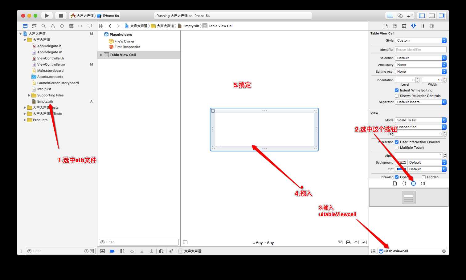Open the Tint color Default dropdown
Image resolution: width=466 pixels, height=280 pixels.
tap(427, 169)
